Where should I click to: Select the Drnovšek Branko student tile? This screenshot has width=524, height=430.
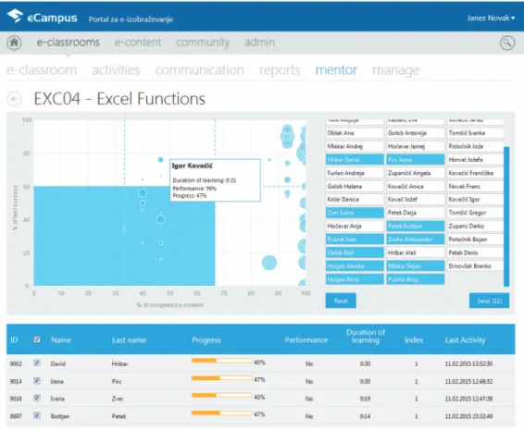pos(475,266)
